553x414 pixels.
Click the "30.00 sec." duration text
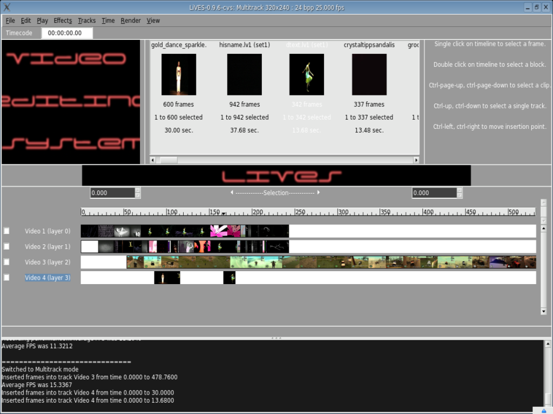coord(179,130)
